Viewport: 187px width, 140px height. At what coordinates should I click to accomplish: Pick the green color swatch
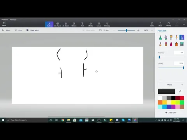(x=182, y=102)
